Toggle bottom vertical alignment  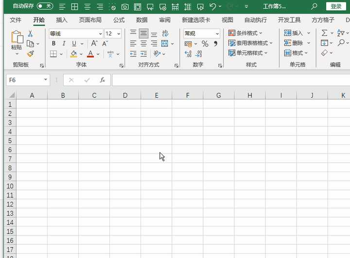tap(154, 34)
